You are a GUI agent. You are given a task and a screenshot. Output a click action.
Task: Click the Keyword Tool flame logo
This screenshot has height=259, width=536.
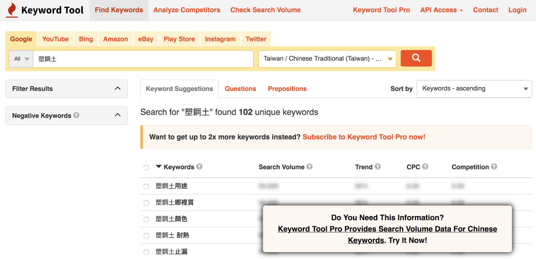(x=11, y=10)
